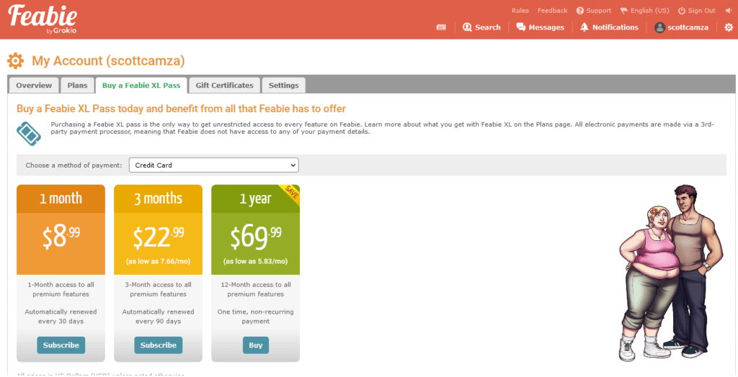Switch to the Overview tab
Image resolution: width=738 pixels, height=377 pixels.
pos(34,85)
